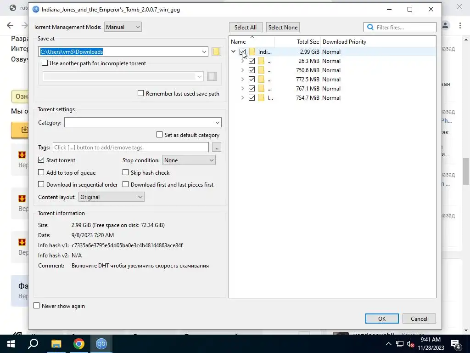Image resolution: width=470 pixels, height=353 pixels.
Task: Click folder icon in the 750.6 MiB row
Action: click(261, 70)
